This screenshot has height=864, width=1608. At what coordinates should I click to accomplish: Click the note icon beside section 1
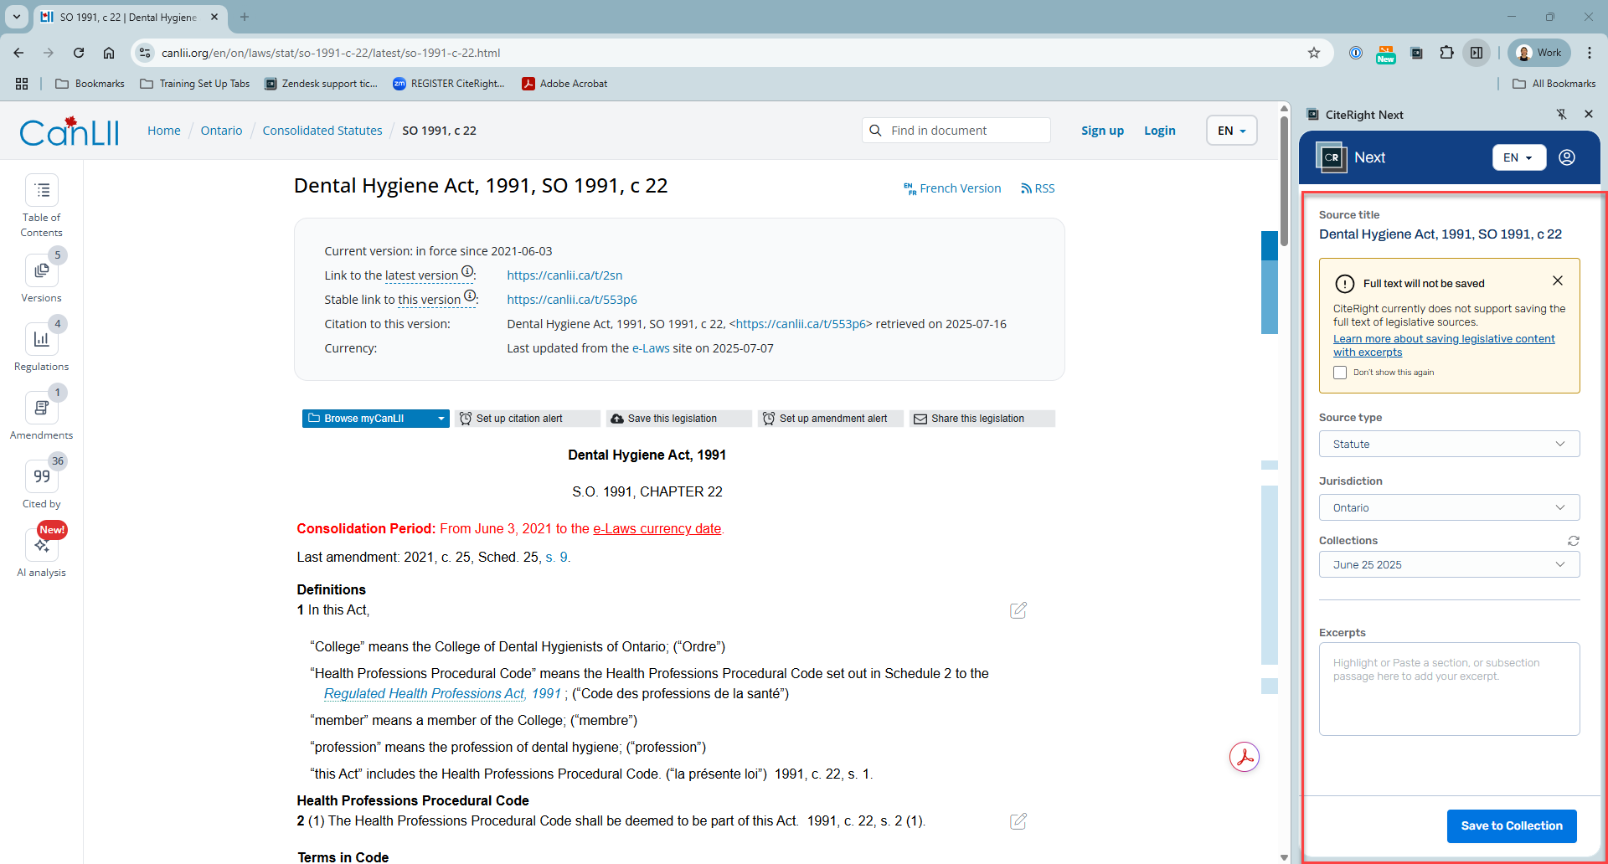(x=1018, y=610)
